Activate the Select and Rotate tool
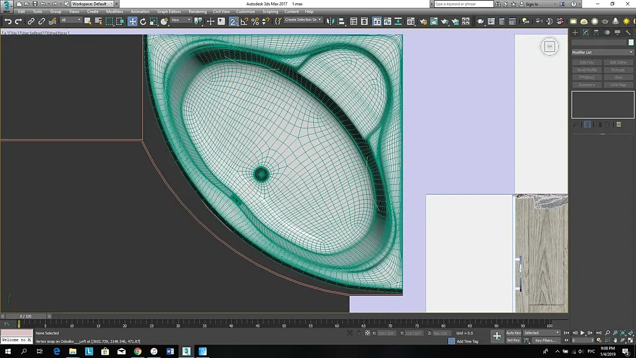 coord(143,22)
